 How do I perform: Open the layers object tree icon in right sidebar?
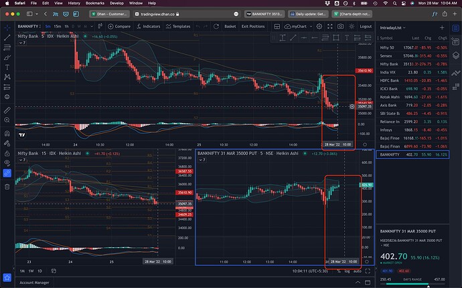click(455, 55)
